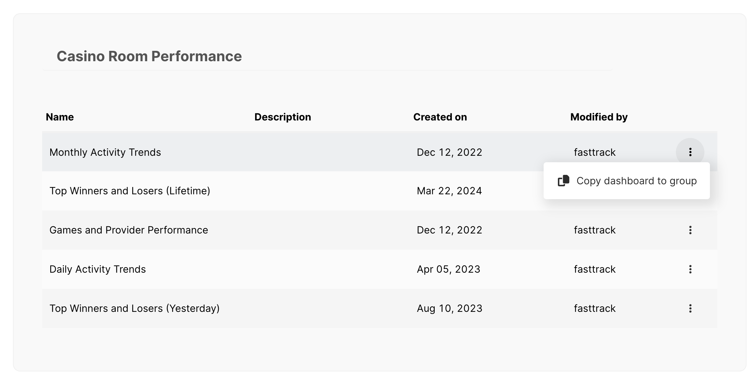Screen dimensions: 754x386
Task: Open Top Winners and Losers (Lifetime)
Action: (130, 191)
